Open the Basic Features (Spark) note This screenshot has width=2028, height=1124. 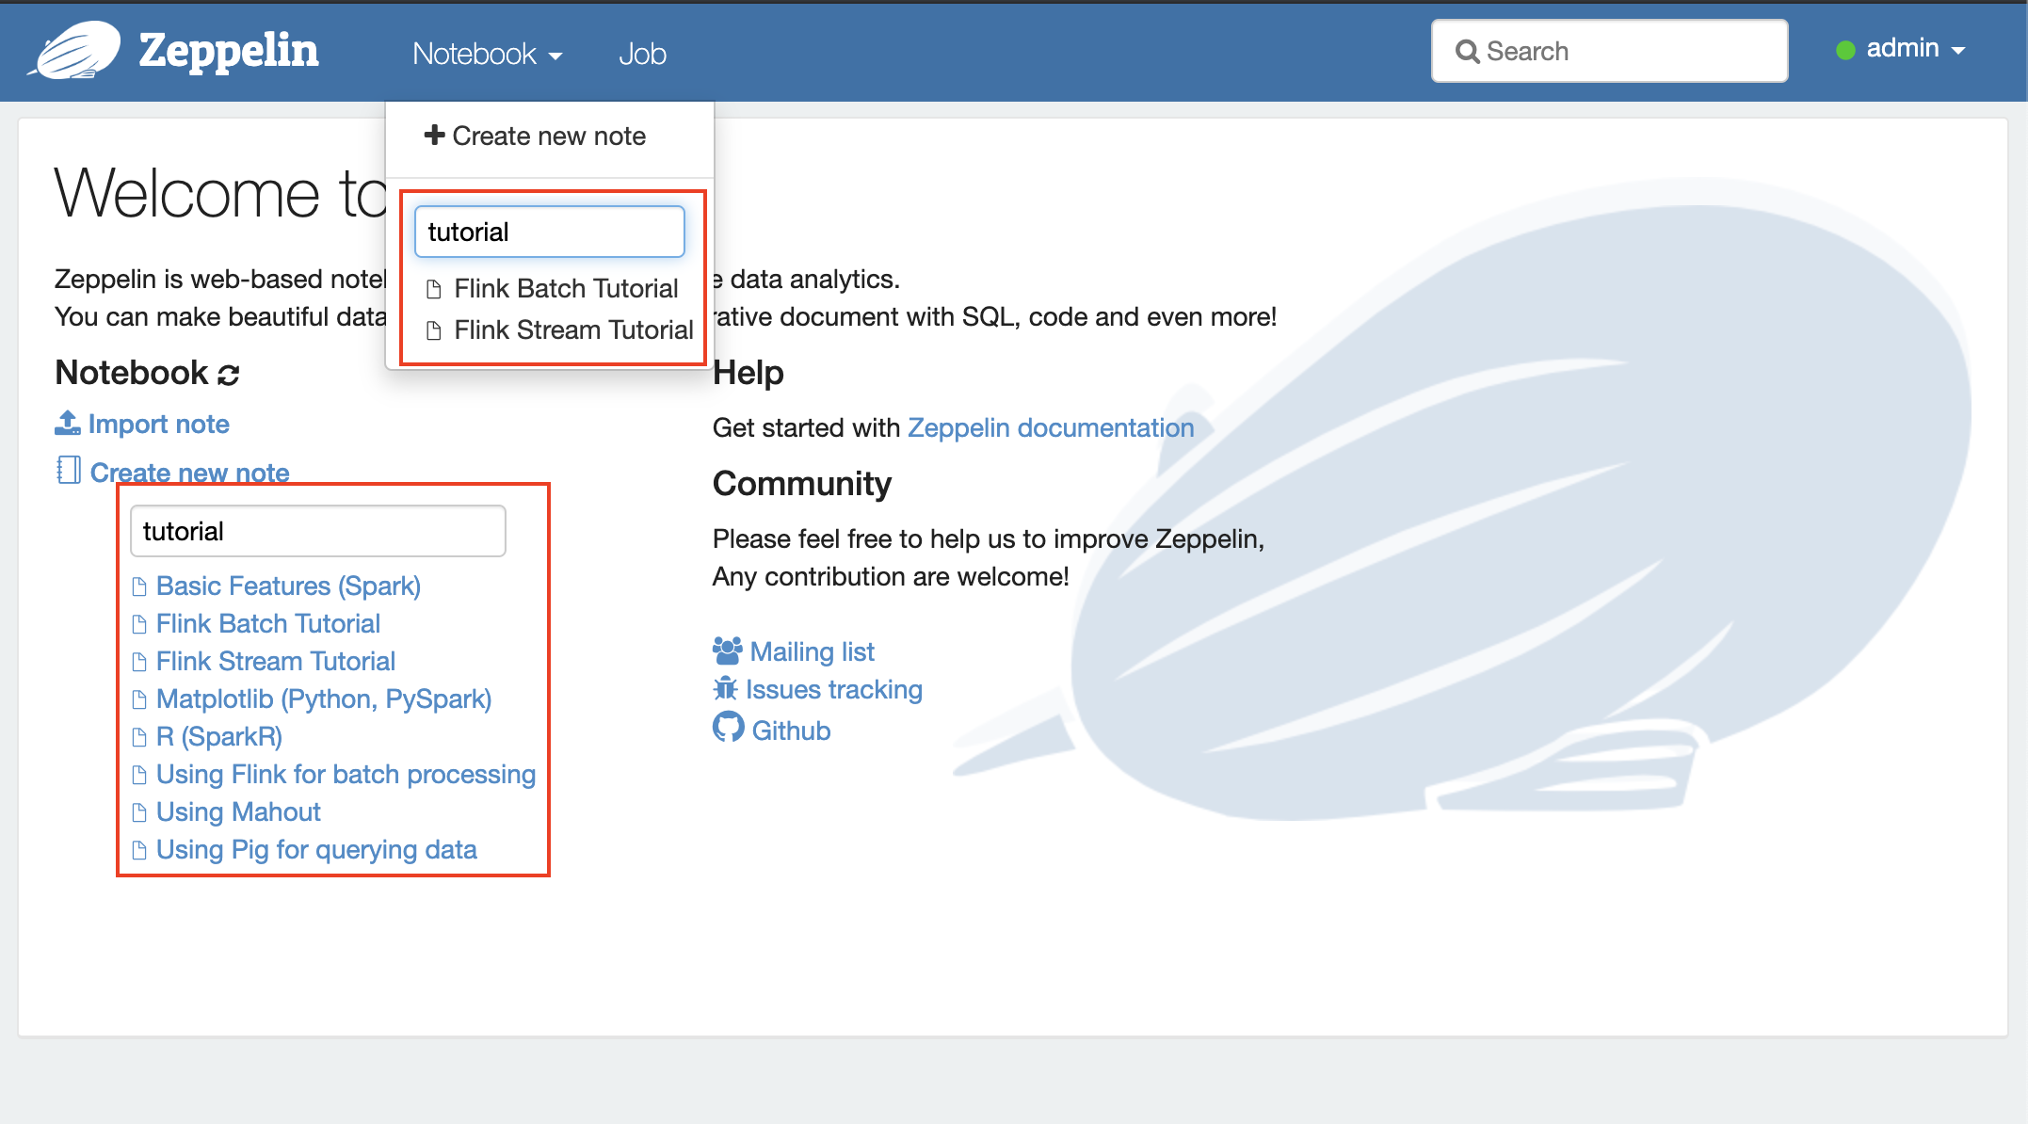[x=288, y=586]
